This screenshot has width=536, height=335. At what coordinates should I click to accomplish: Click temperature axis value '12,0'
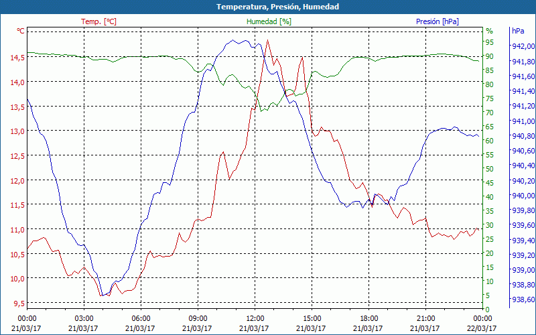[x=17, y=180]
